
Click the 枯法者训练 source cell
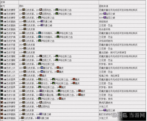tap(122, 30)
